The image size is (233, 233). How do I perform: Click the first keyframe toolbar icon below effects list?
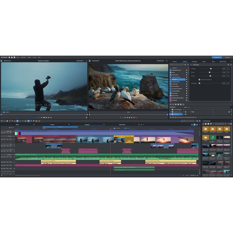pyautogui.click(x=170, y=104)
